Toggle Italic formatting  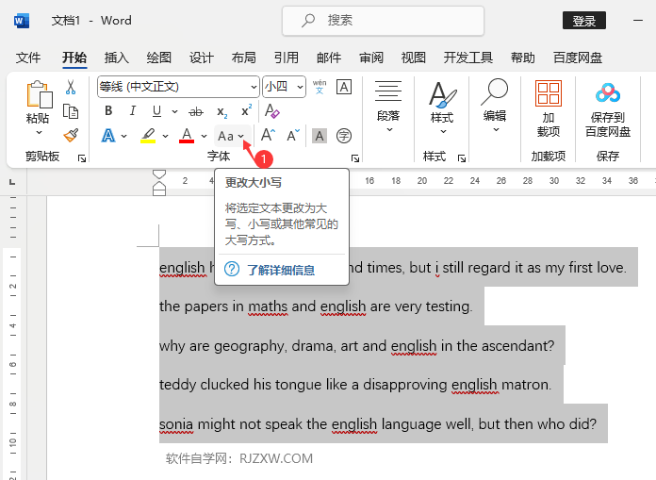tap(133, 111)
